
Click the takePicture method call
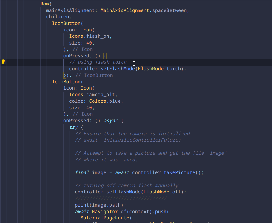(x=179, y=172)
